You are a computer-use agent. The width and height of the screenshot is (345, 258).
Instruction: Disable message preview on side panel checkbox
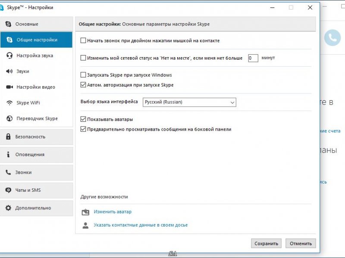pyautogui.click(x=83, y=129)
